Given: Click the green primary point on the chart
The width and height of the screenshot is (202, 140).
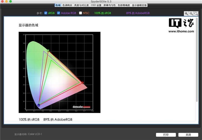Looking at the screenshot, I should point(48,50).
